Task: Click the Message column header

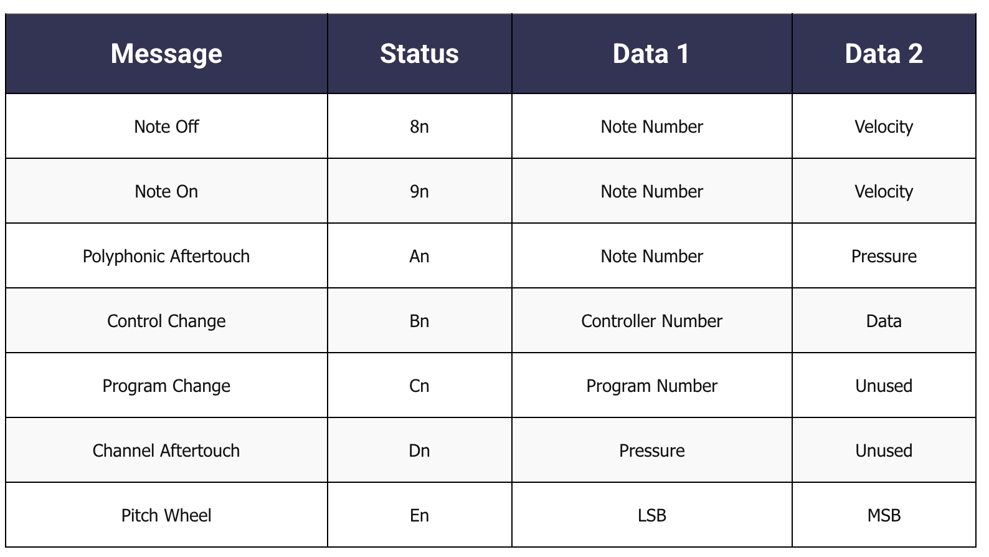Action: coord(166,54)
